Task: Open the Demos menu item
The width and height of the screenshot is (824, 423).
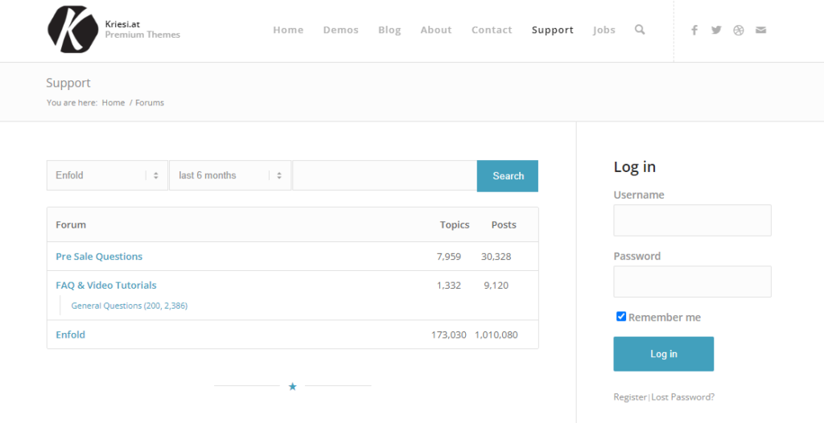Action: (340, 30)
